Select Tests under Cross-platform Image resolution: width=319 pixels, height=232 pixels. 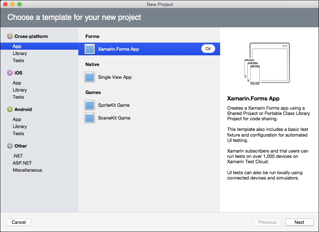tap(18, 61)
